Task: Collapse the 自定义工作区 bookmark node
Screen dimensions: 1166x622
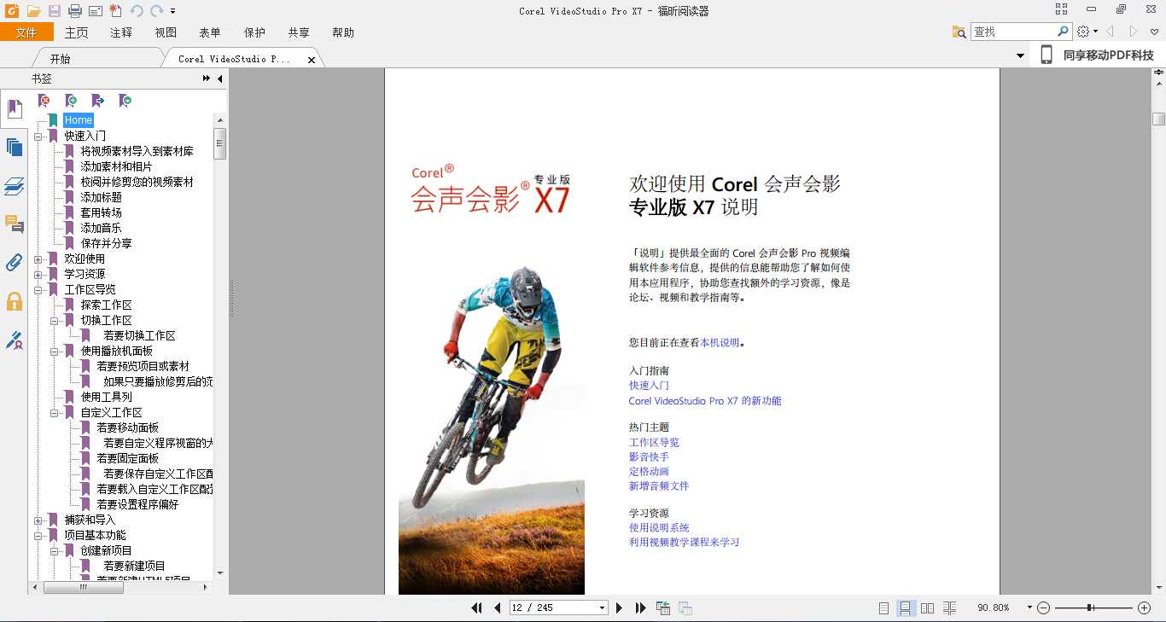Action: [55, 412]
